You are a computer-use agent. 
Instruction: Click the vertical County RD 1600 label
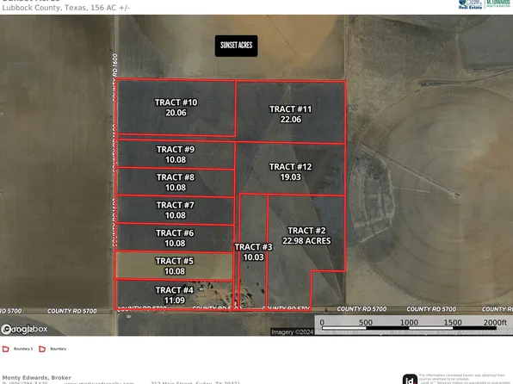tap(114, 77)
